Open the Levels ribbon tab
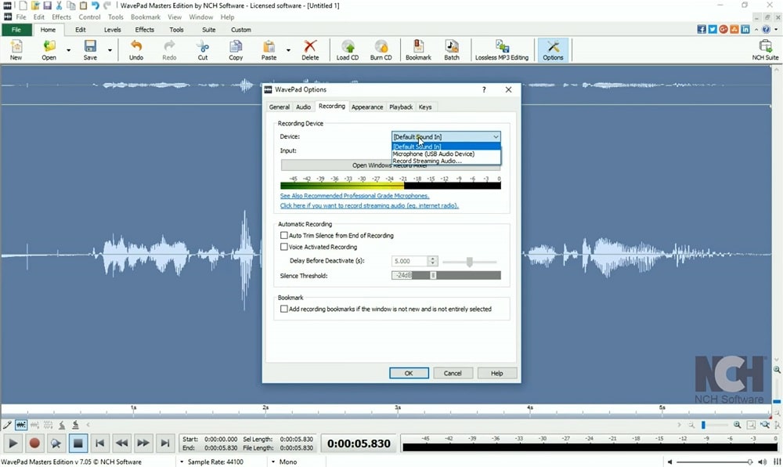Screen dimensions: 783x467 [x=112, y=30]
